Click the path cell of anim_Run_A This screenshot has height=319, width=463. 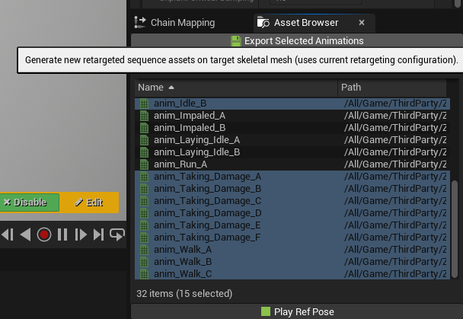(x=394, y=164)
